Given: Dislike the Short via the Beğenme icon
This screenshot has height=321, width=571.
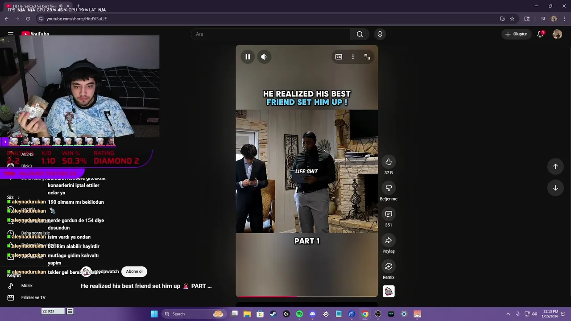Looking at the screenshot, I should tap(389, 188).
